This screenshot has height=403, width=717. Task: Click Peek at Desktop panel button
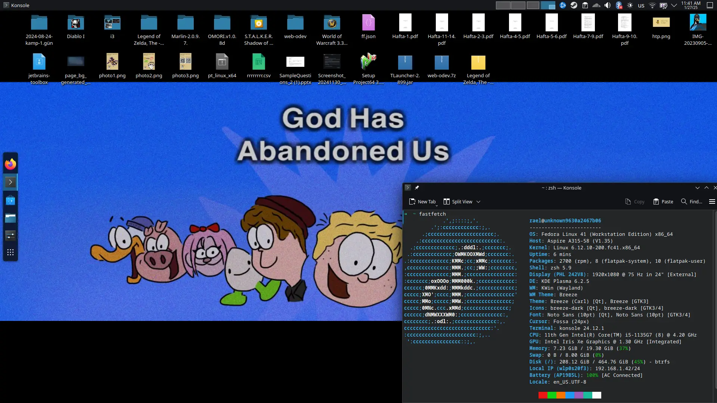(710, 5)
